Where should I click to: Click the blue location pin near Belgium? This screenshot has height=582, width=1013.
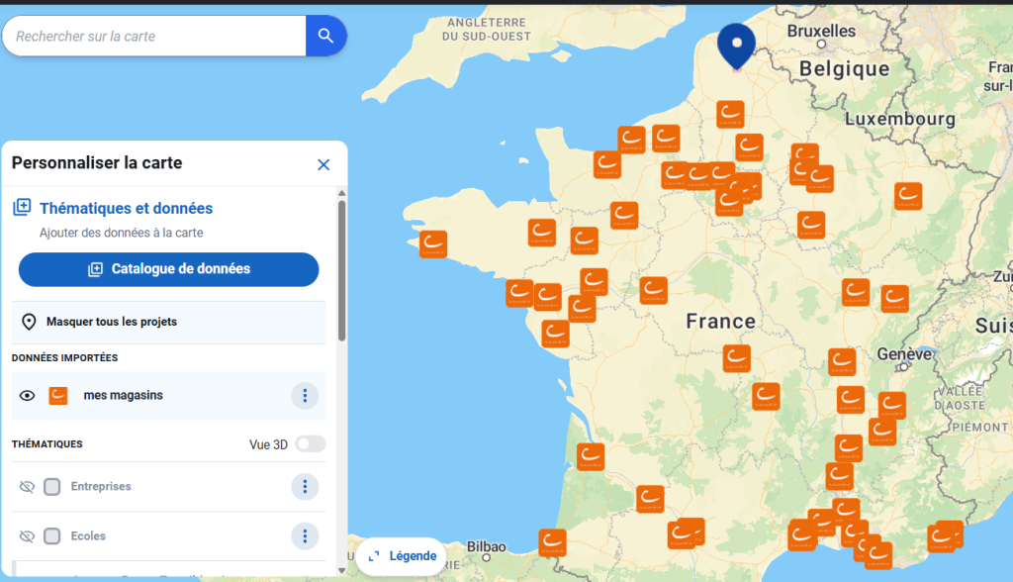736,47
